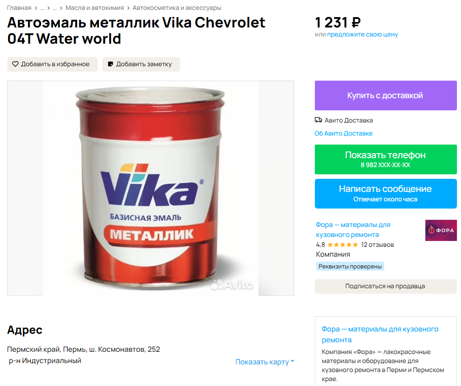Click the delivery truck icon near Авито Доставка
The width and height of the screenshot is (461, 386).
318,120
